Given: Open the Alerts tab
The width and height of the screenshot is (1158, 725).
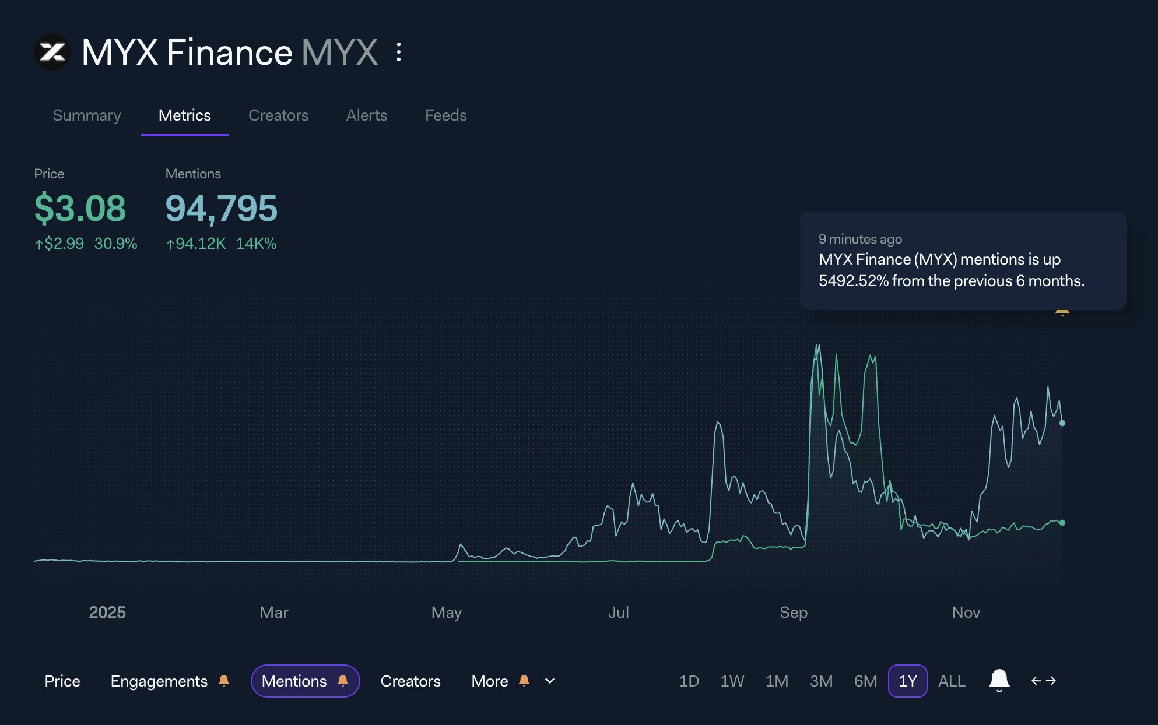Looking at the screenshot, I should click(366, 115).
